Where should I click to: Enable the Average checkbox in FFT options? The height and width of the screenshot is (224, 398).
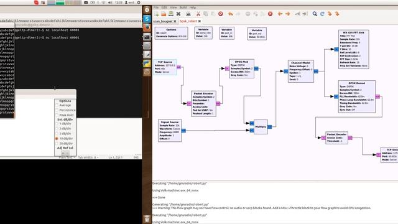click(57, 105)
